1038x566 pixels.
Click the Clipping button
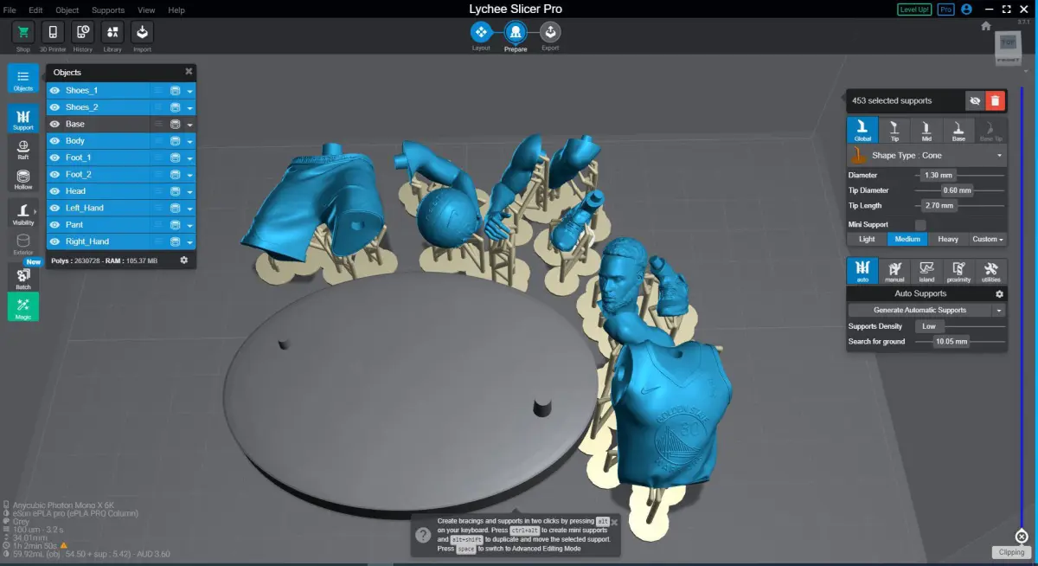(x=1011, y=552)
